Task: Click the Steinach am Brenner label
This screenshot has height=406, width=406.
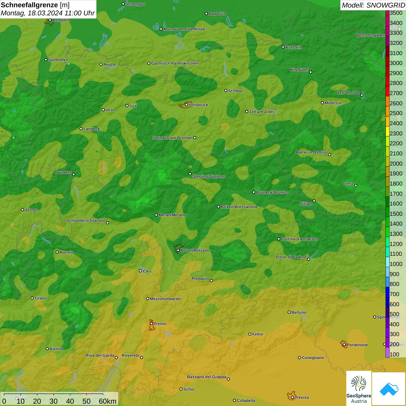Action: click(x=172, y=138)
